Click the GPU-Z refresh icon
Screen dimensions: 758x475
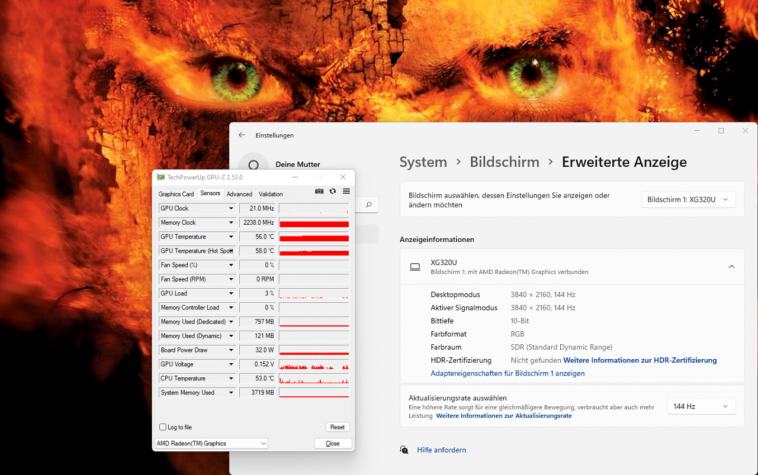coord(333,191)
